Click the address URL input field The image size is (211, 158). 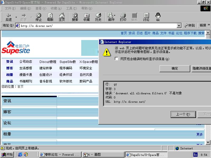tap(98, 26)
